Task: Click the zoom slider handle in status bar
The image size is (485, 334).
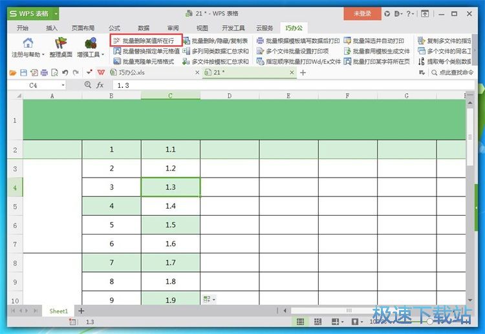Action: 430,322
